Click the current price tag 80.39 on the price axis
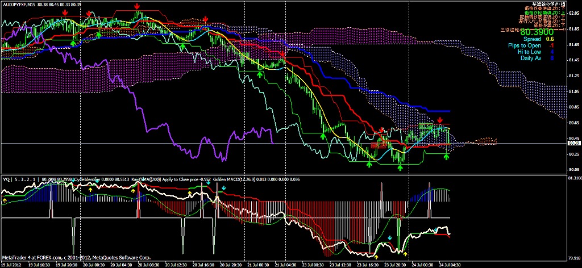This screenshot has height=268, width=582. tap(574, 143)
